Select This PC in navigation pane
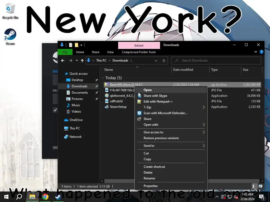 click(75, 128)
